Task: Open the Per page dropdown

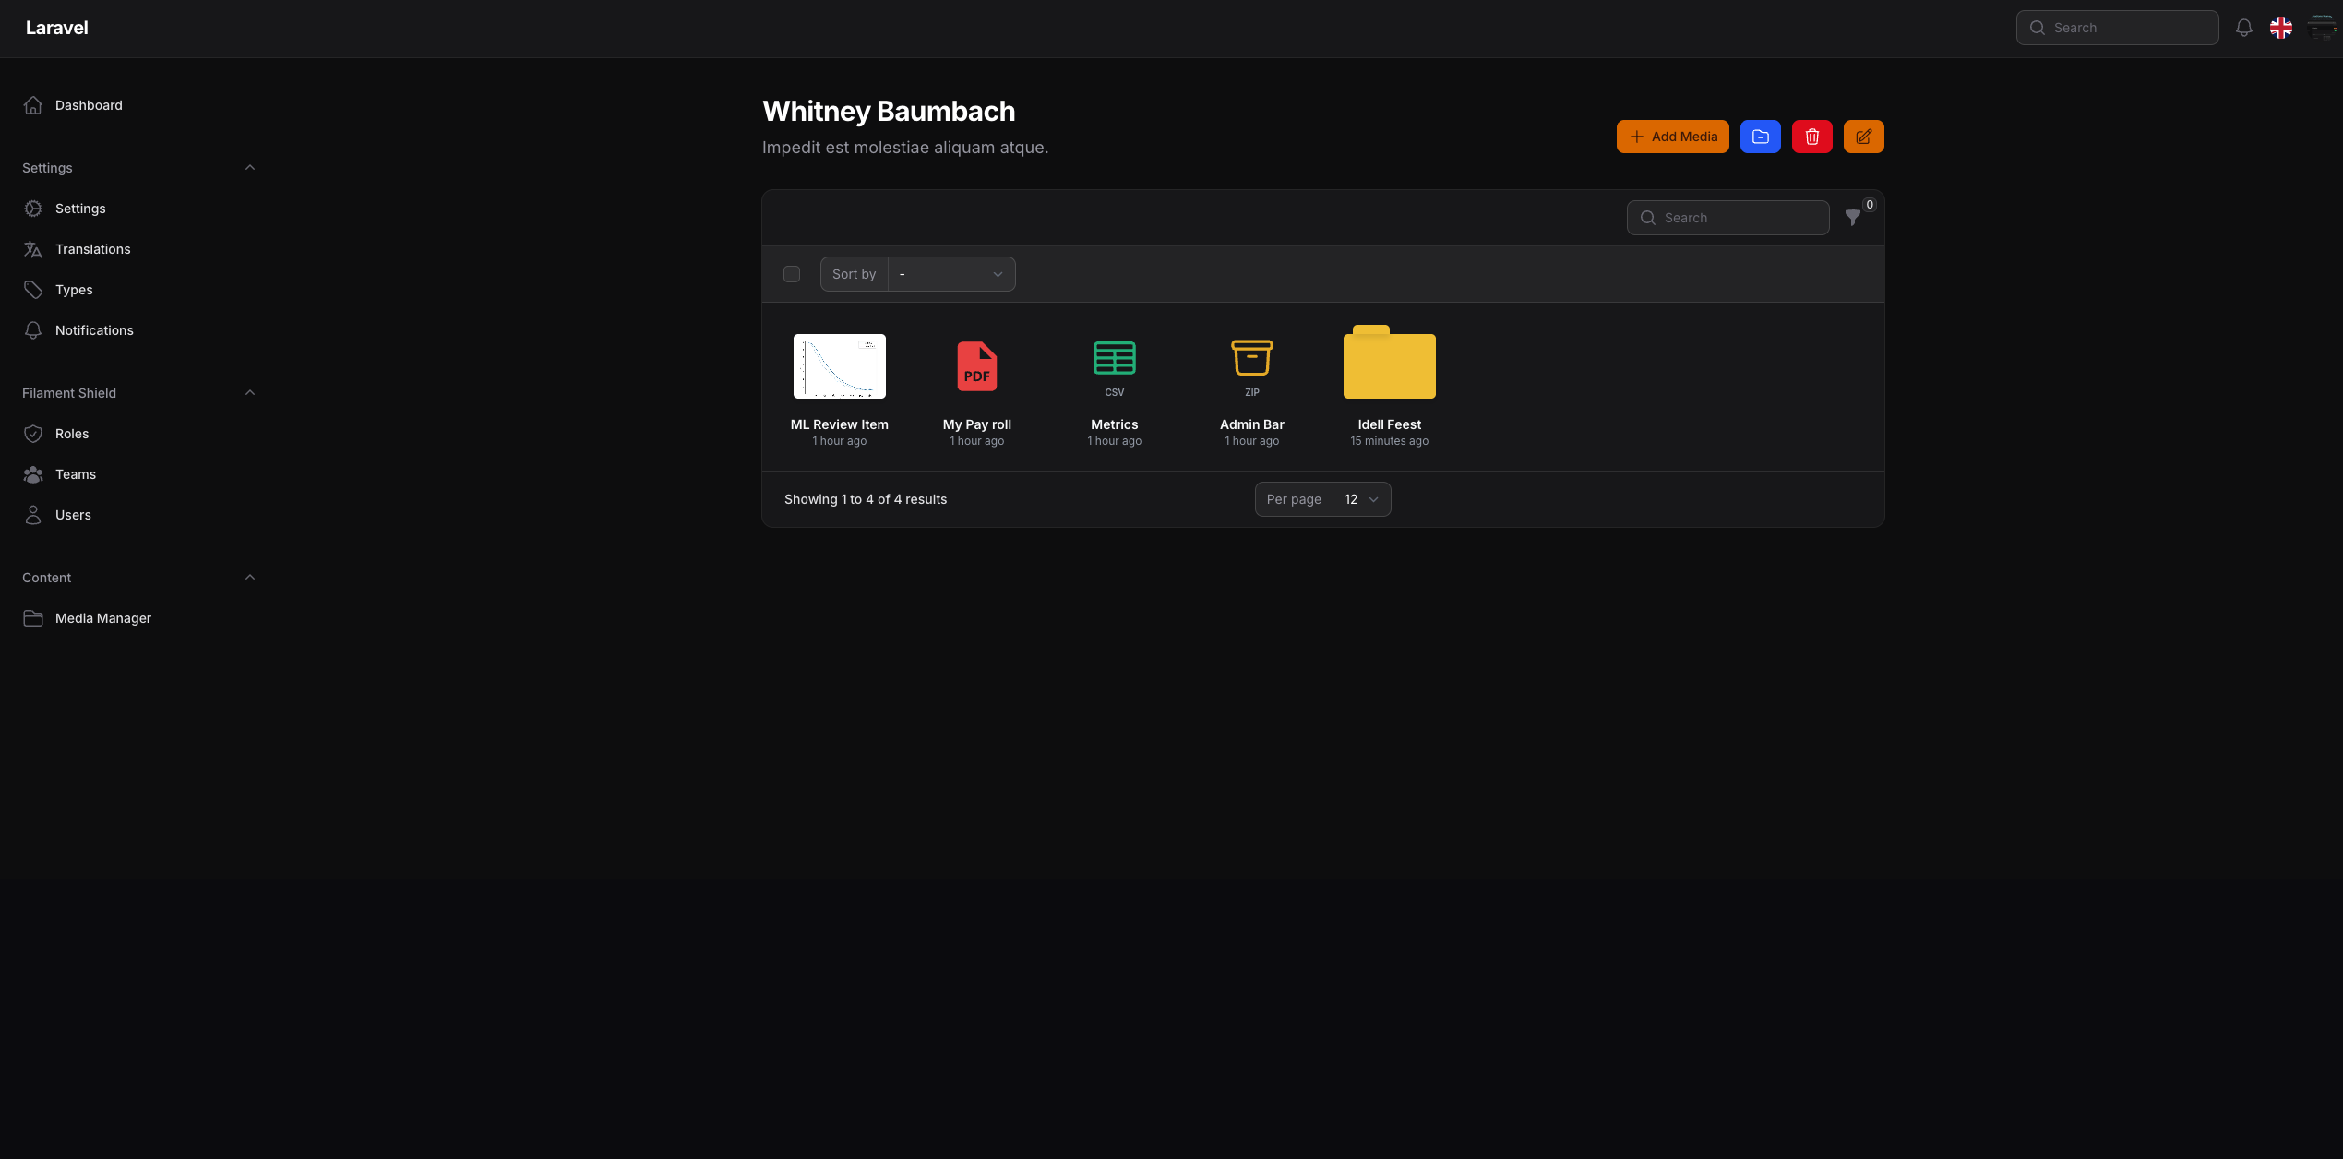Action: 1360,499
